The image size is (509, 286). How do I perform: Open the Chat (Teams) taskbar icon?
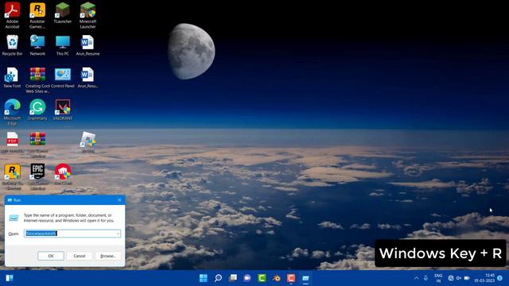click(247, 278)
